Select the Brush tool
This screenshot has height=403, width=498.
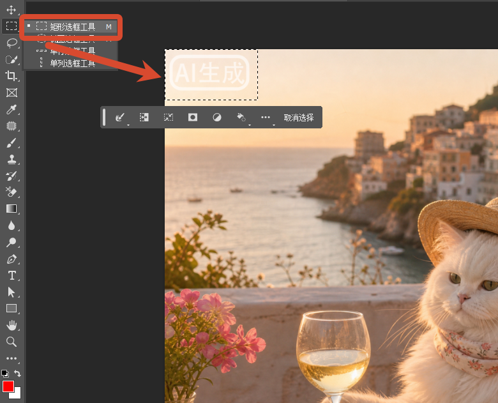pyautogui.click(x=11, y=142)
